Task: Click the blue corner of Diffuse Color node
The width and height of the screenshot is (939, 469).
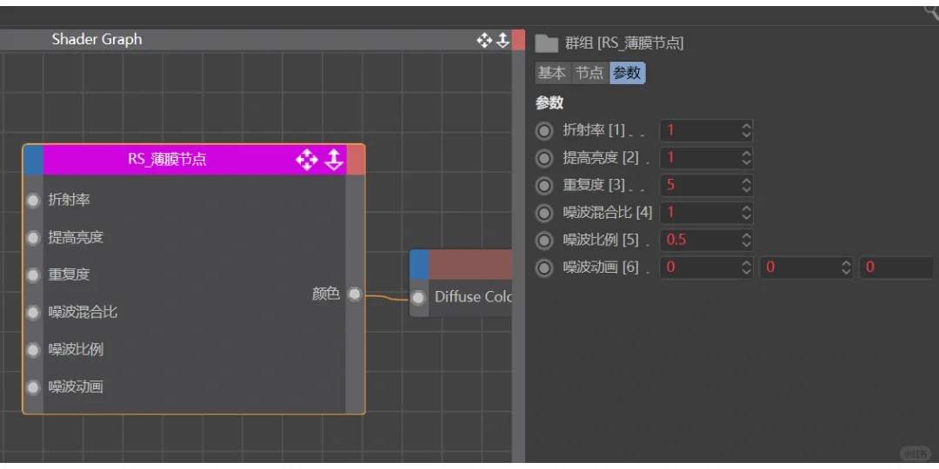Action: coord(420,264)
